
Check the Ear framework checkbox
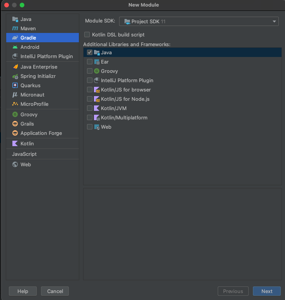point(90,62)
